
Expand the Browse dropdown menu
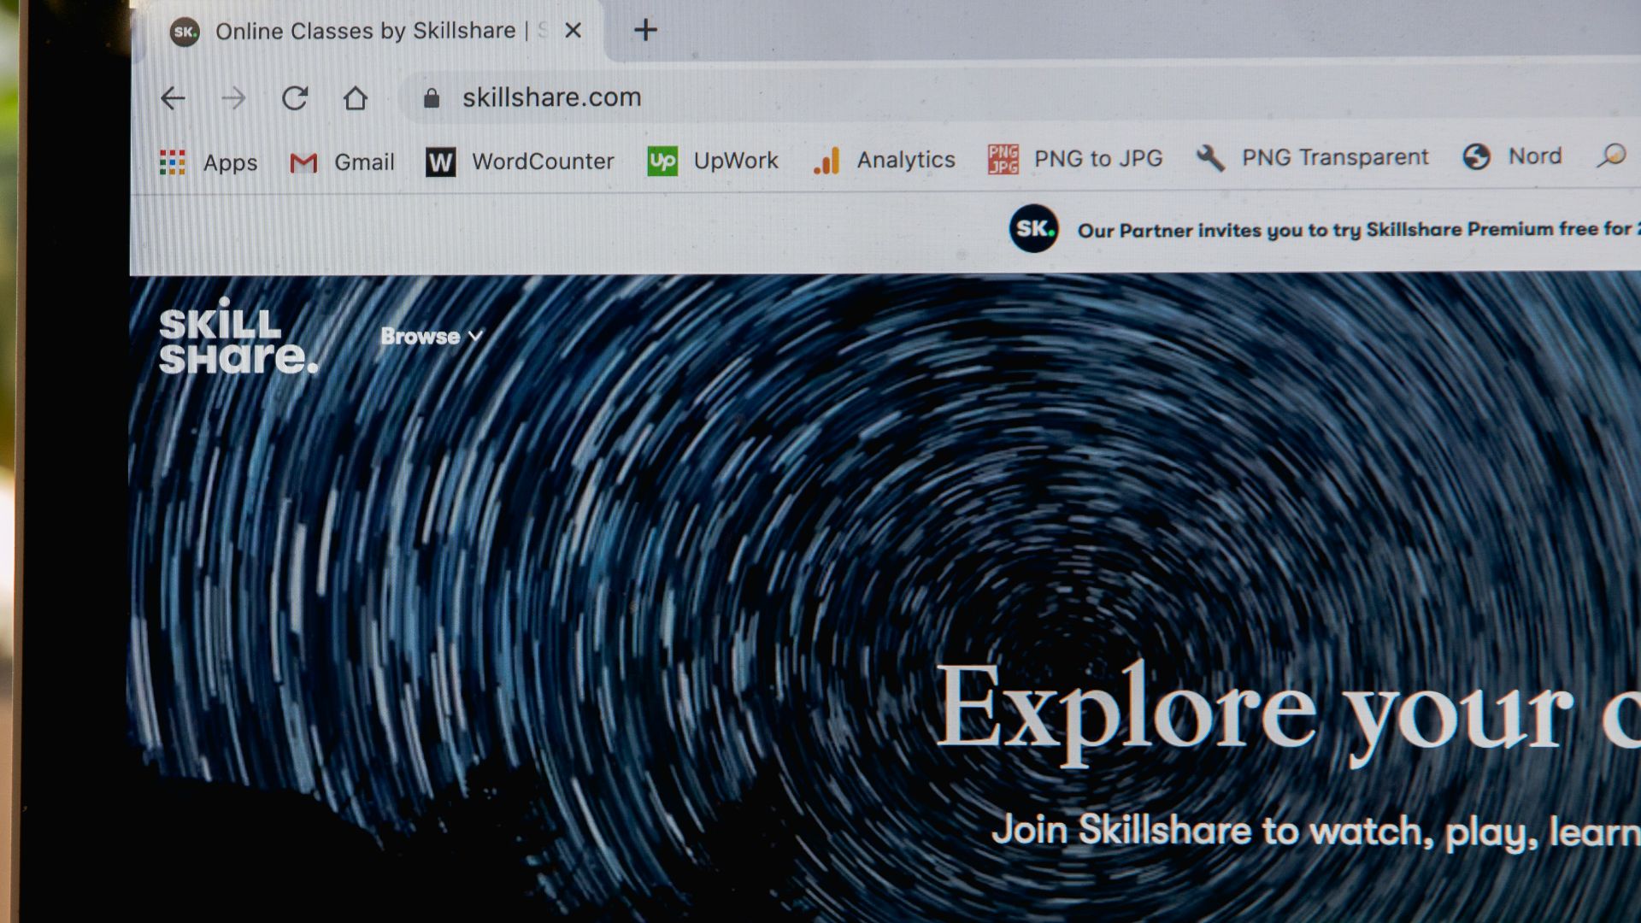[432, 337]
